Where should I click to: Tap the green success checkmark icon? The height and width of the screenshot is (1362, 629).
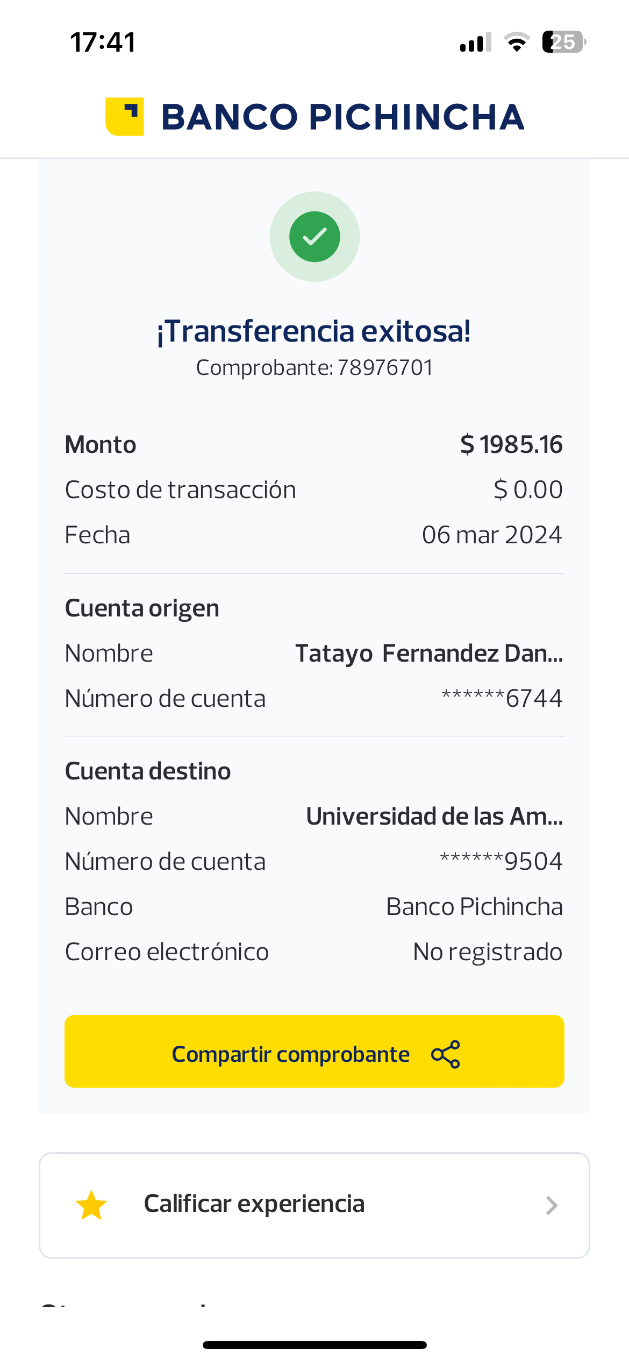click(x=314, y=237)
